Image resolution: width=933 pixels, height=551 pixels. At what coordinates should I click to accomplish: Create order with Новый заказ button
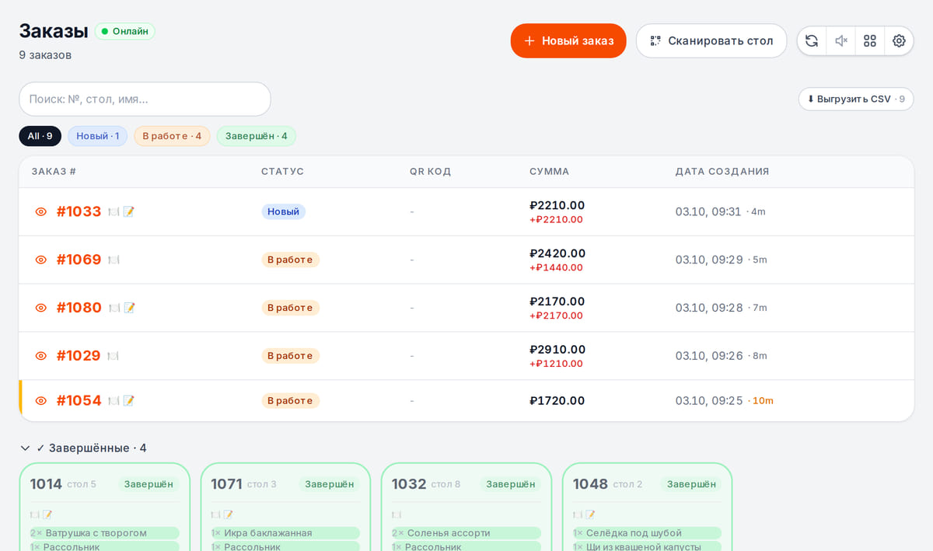(x=568, y=40)
